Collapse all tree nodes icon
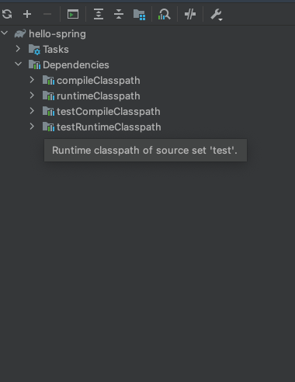Viewport: 295px width, 382px height. [119, 14]
